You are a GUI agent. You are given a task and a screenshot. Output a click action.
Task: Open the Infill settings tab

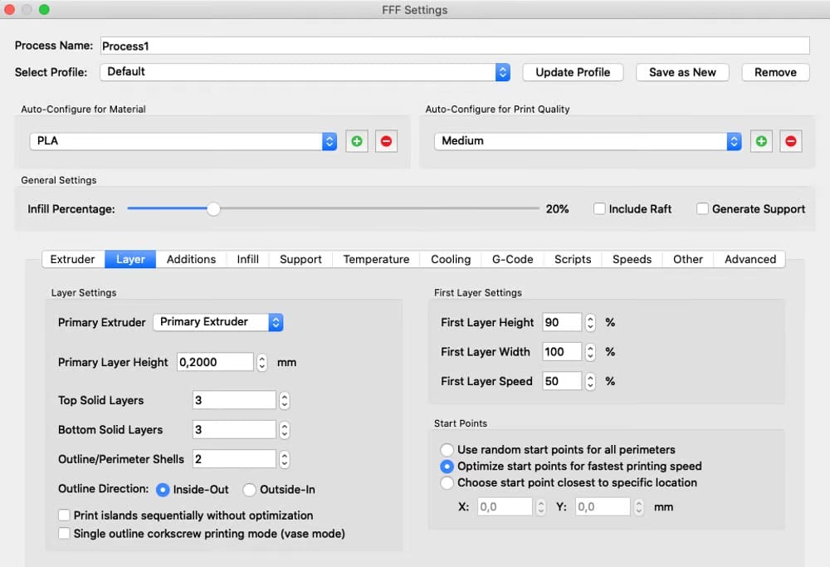tap(247, 259)
